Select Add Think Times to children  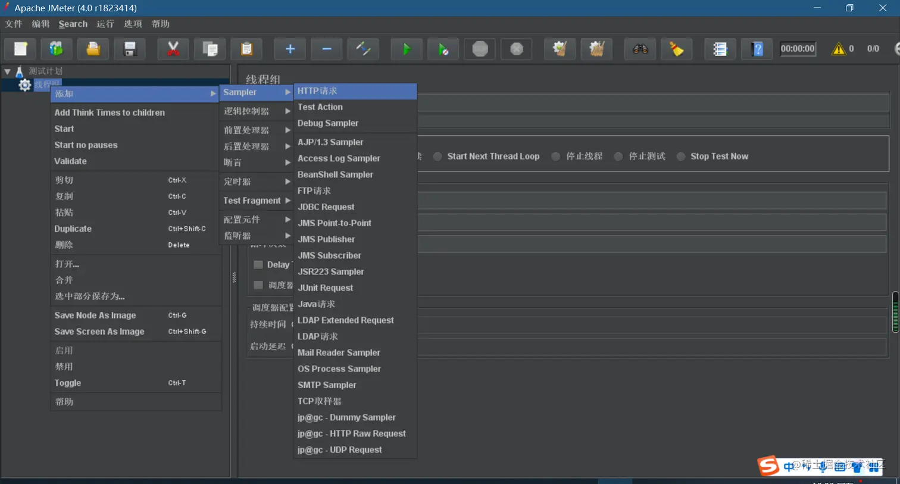coord(135,113)
